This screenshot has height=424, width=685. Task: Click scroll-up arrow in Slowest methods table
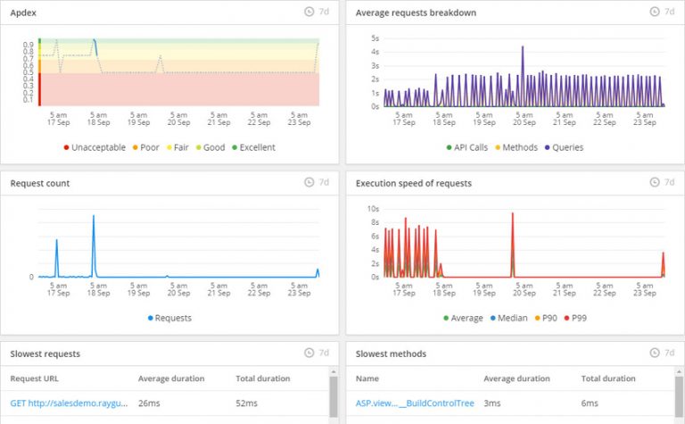pyautogui.click(x=679, y=371)
